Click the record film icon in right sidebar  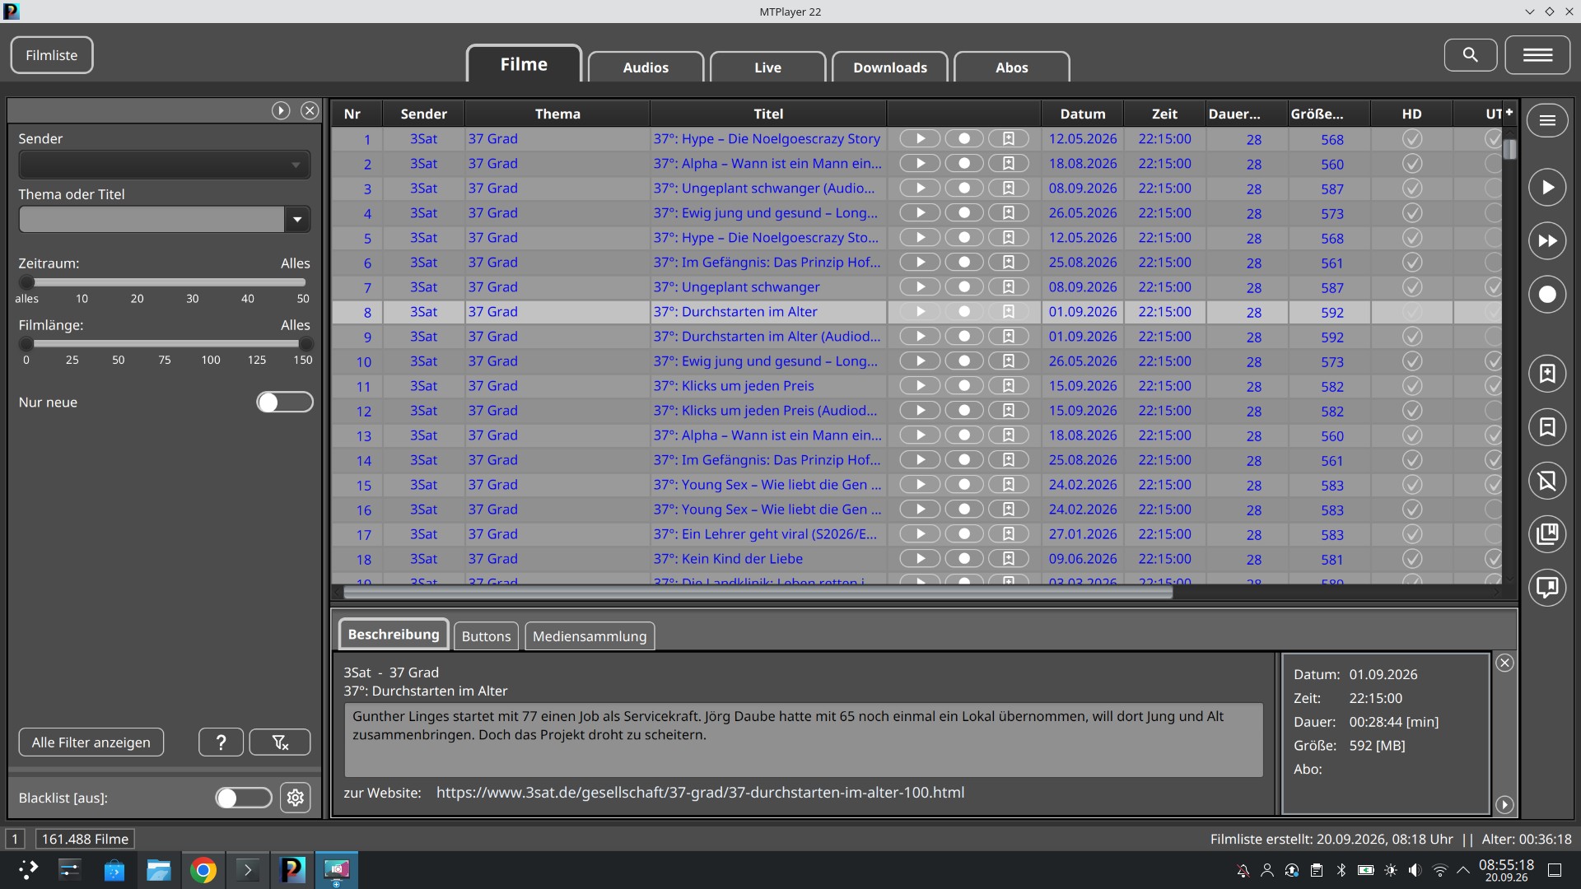point(1547,295)
